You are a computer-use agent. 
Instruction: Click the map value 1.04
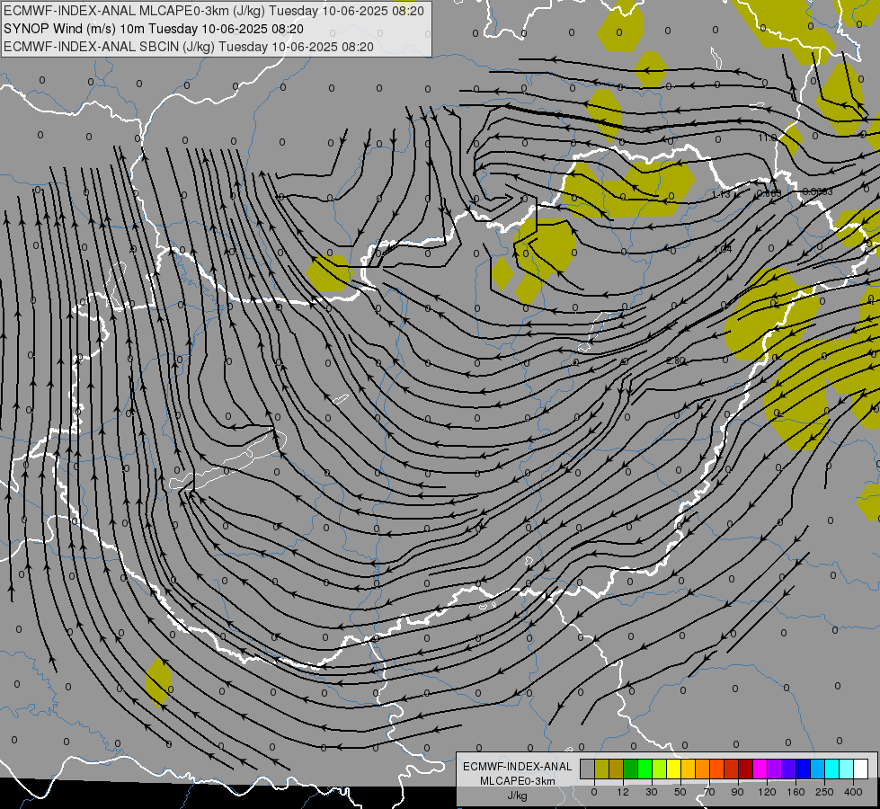coord(723,249)
